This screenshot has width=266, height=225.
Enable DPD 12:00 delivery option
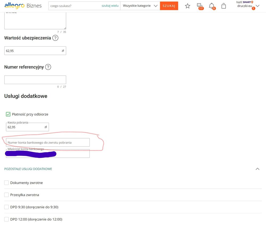click(6, 219)
